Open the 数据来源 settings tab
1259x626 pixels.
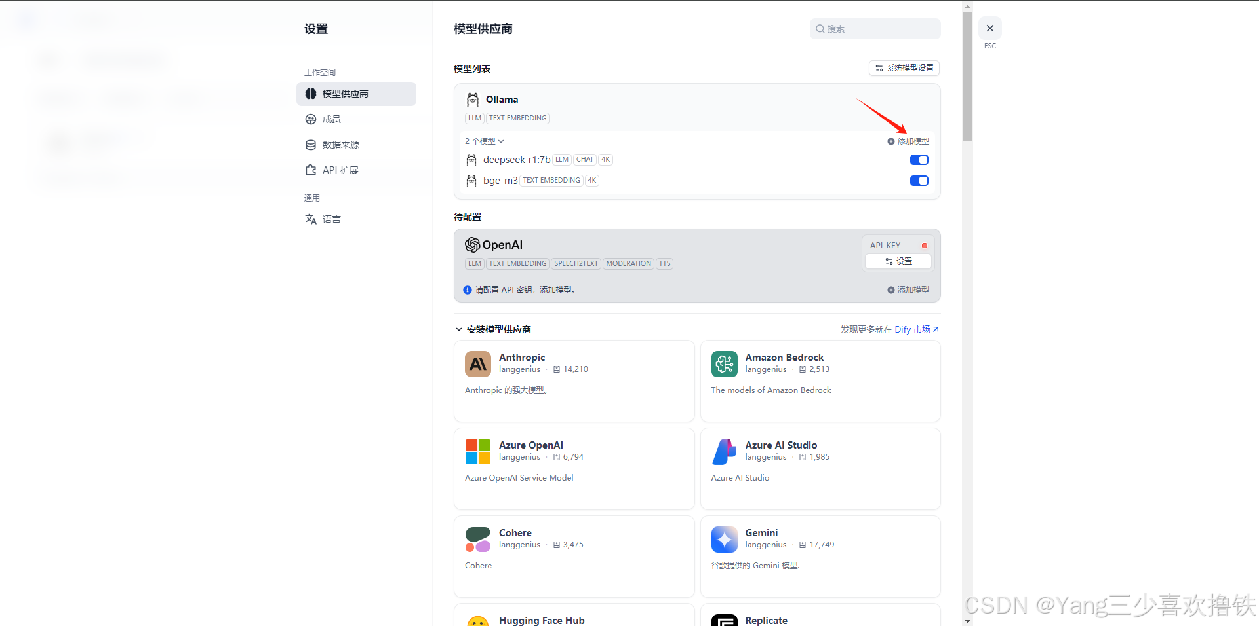[x=356, y=145]
